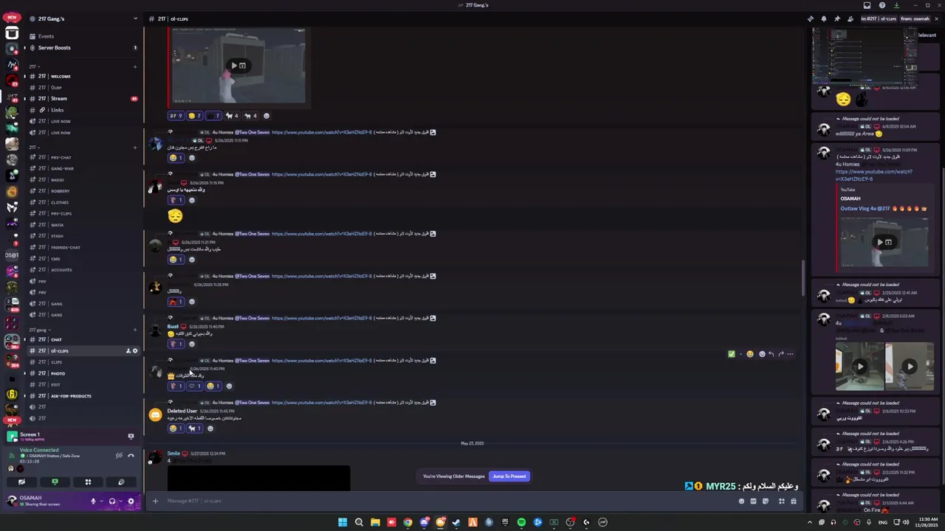Open the ASK-FOR-PRODUCTS channel

83,396
